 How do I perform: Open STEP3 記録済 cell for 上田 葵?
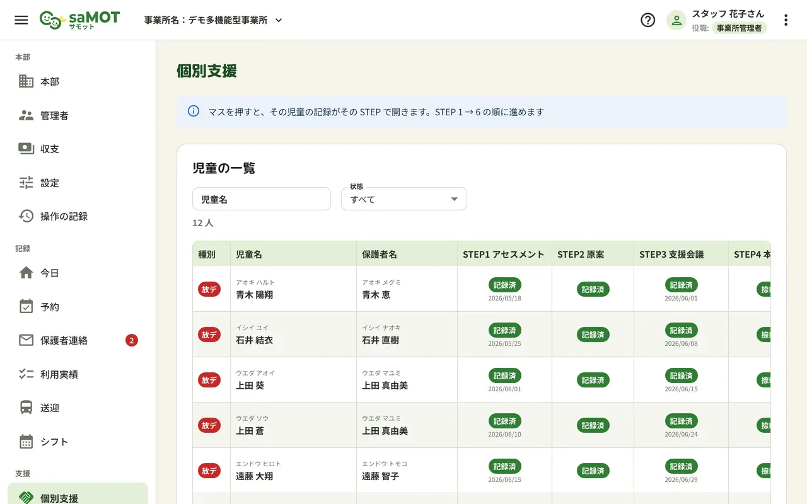pyautogui.click(x=682, y=375)
